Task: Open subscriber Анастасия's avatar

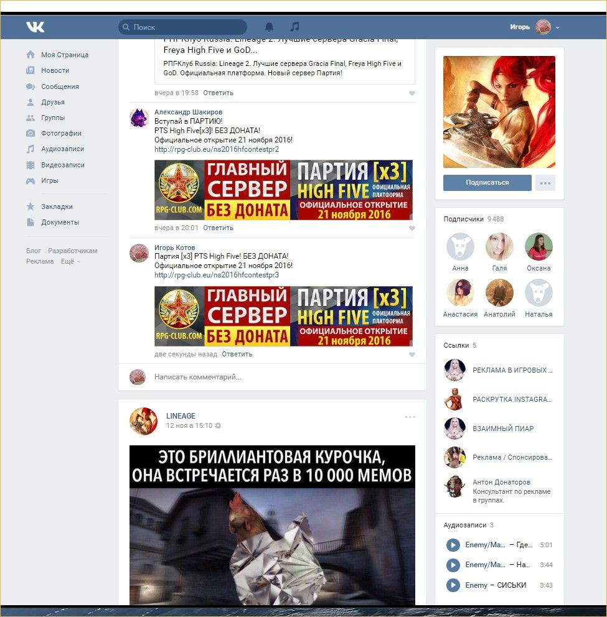Action: tap(460, 293)
